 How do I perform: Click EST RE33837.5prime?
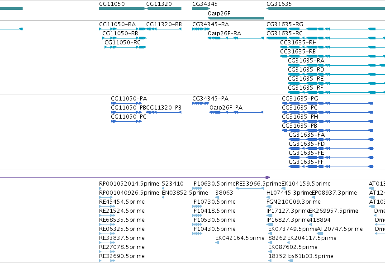[122, 239]
